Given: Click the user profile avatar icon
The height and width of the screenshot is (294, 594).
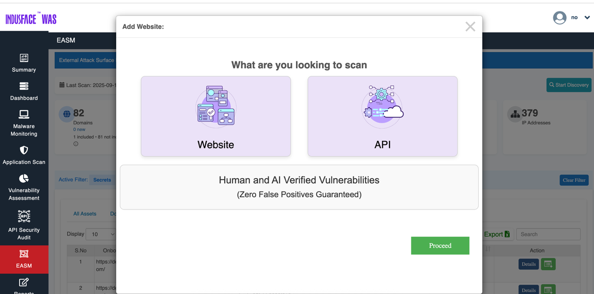Looking at the screenshot, I should (560, 18).
